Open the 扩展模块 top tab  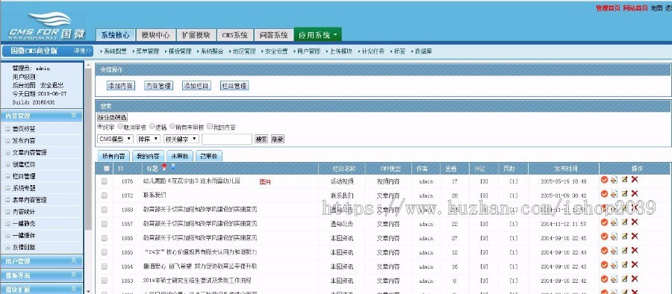tap(196, 35)
